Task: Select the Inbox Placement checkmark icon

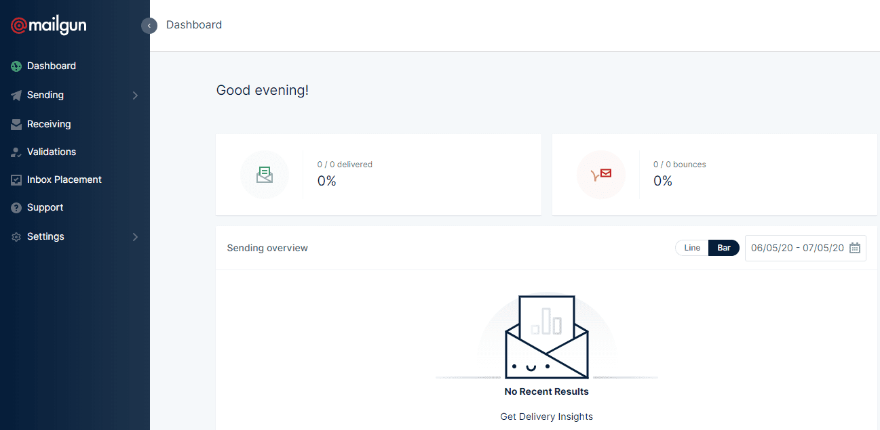Action: pyautogui.click(x=15, y=179)
